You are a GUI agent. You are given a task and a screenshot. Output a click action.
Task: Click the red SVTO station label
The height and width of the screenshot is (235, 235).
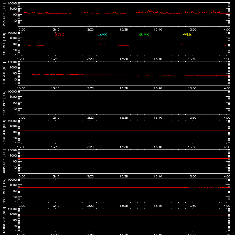pos(60,34)
